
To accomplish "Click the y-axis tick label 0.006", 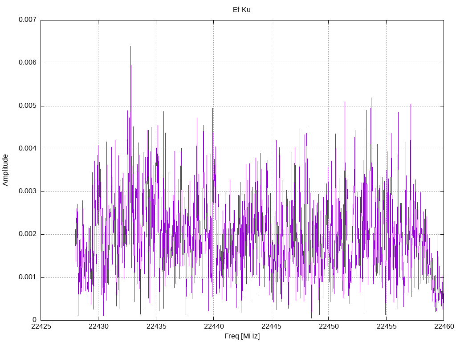I will [x=28, y=62].
